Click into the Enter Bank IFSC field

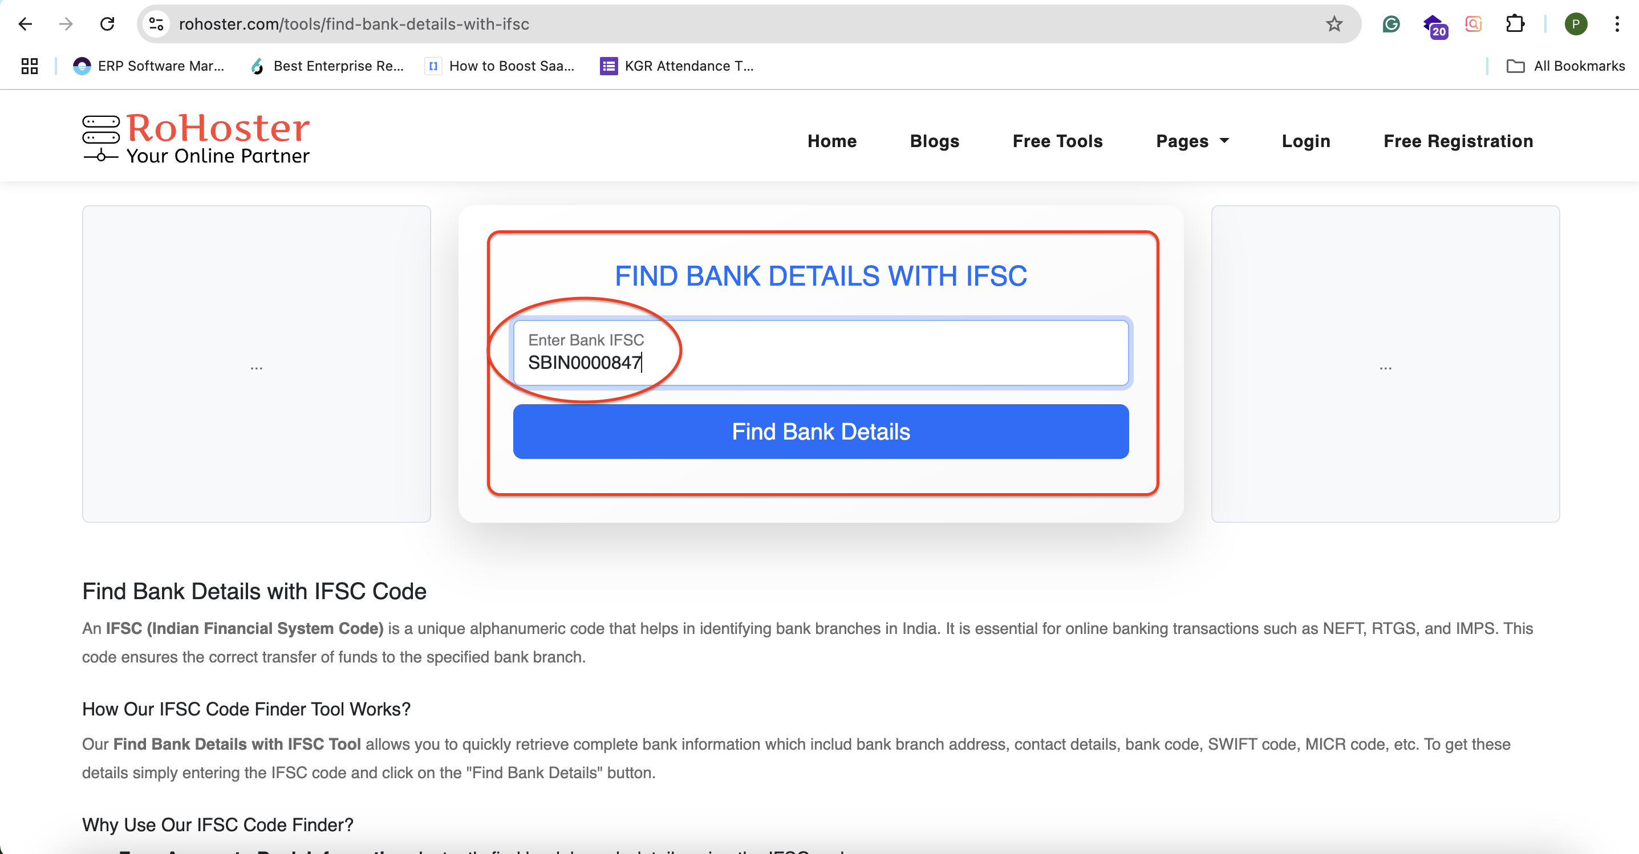point(821,353)
